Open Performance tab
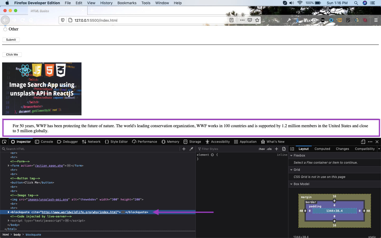This screenshot has width=381, height=238. (x=144, y=142)
